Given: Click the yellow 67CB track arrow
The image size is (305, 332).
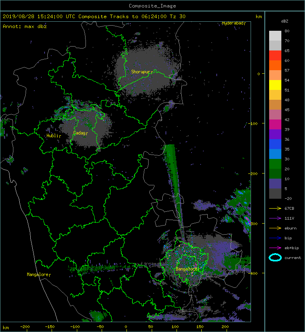Looking at the screenshot, I should [275, 208].
